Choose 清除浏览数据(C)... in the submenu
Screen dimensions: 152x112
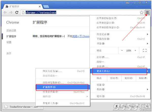63,82
